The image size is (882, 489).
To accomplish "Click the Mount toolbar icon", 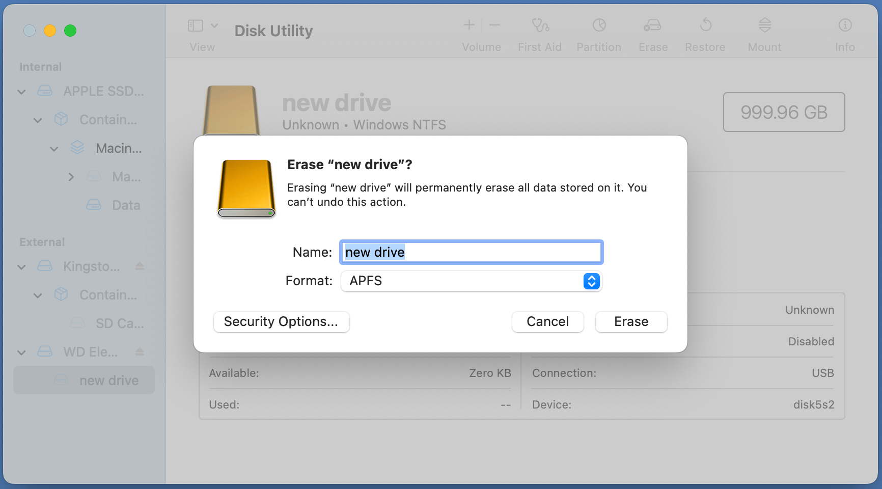I will point(764,31).
